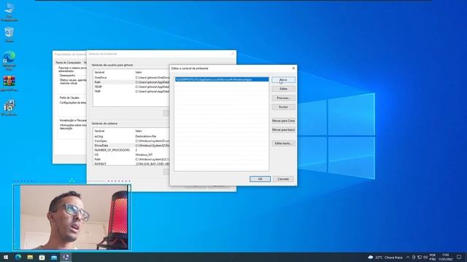
Task: Open the Mail app from the taskbar
Action: (54, 257)
